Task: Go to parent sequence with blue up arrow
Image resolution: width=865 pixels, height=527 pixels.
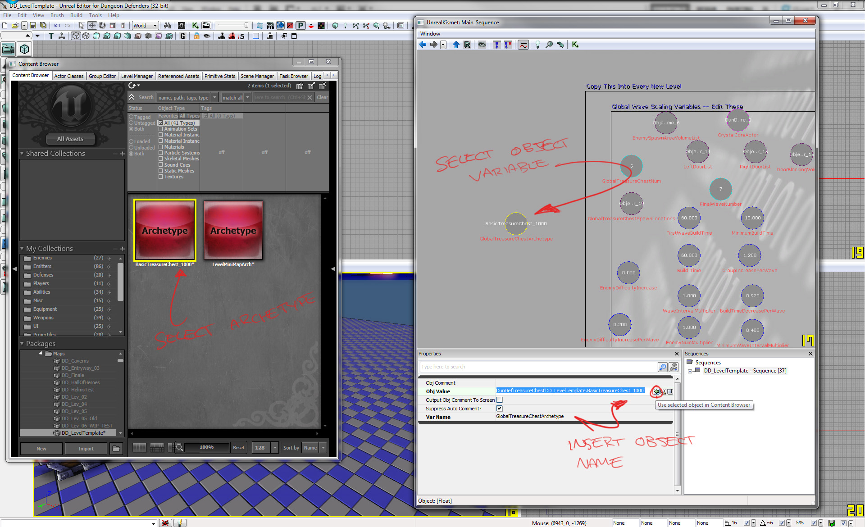Action: (456, 45)
